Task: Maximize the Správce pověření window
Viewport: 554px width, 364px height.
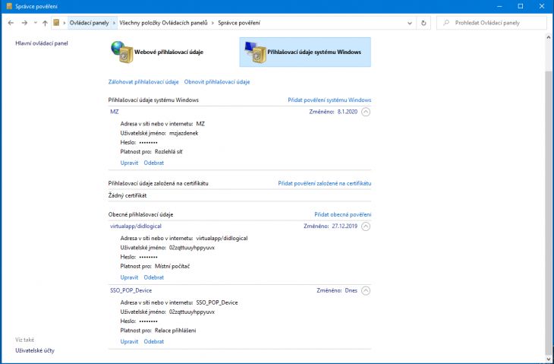Action: (x=521, y=6)
